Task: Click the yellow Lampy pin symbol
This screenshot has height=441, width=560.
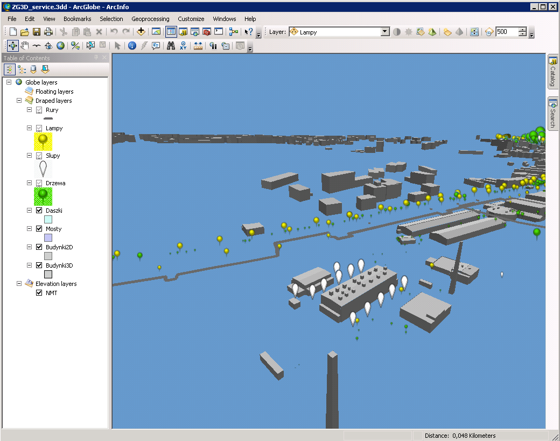Action: [43, 142]
